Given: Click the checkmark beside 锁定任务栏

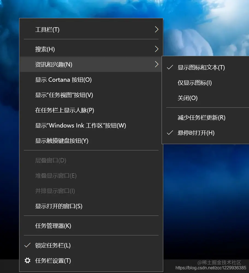Looking at the screenshot, I should pyautogui.click(x=27, y=245).
